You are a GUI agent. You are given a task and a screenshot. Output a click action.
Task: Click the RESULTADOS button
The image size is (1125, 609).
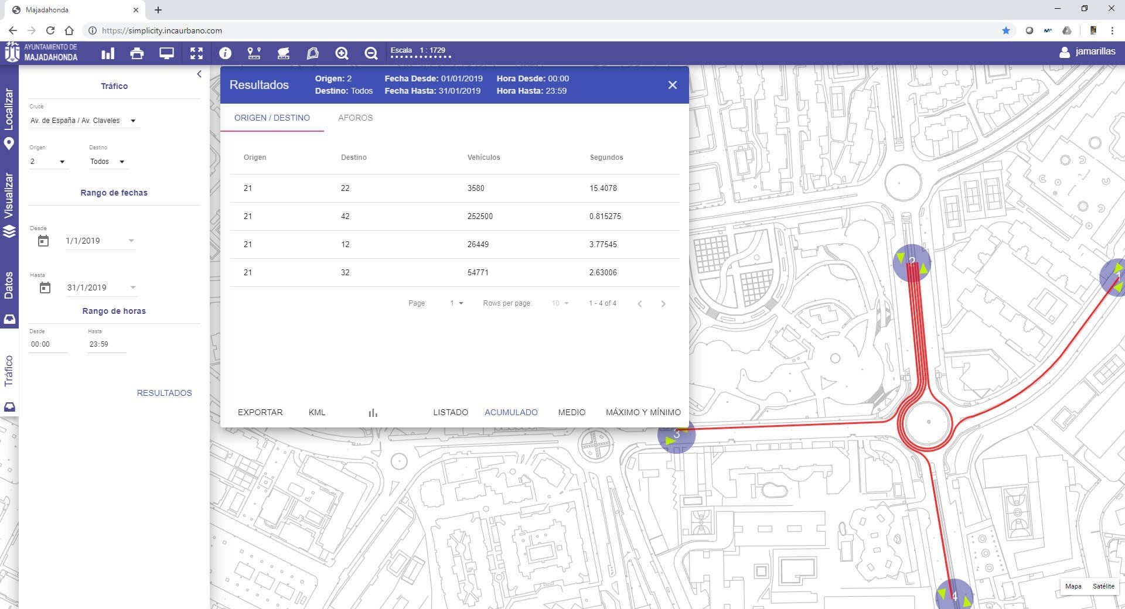(x=164, y=393)
